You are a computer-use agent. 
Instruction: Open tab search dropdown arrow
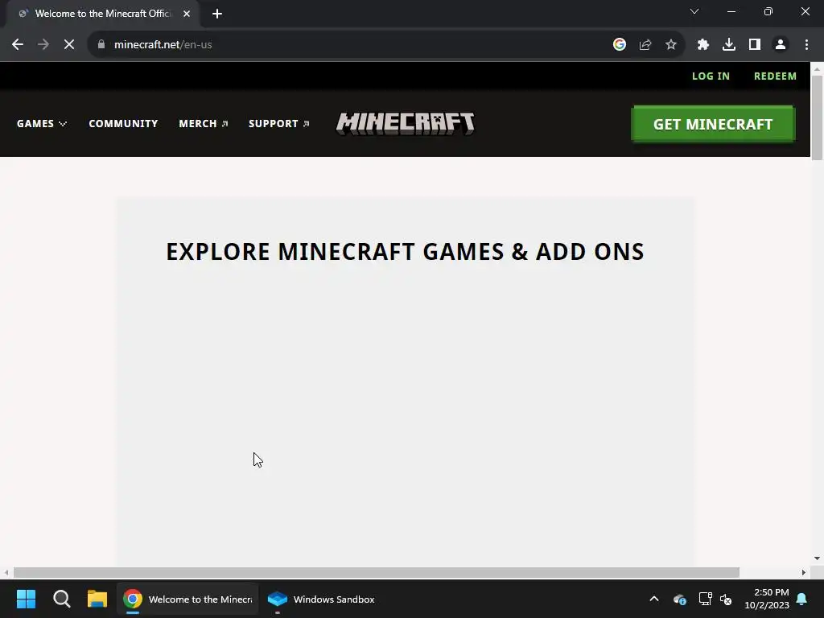[x=694, y=11]
